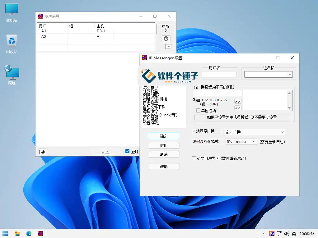Click inside the message text area
Image resolution: width=318 pixels, height=238 pixels.
pos(88,99)
